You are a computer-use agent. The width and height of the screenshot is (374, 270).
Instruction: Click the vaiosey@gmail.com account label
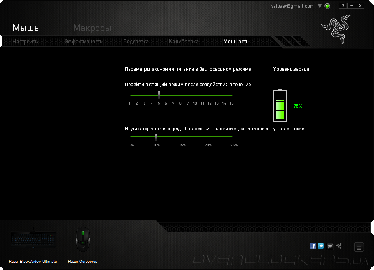293,6
